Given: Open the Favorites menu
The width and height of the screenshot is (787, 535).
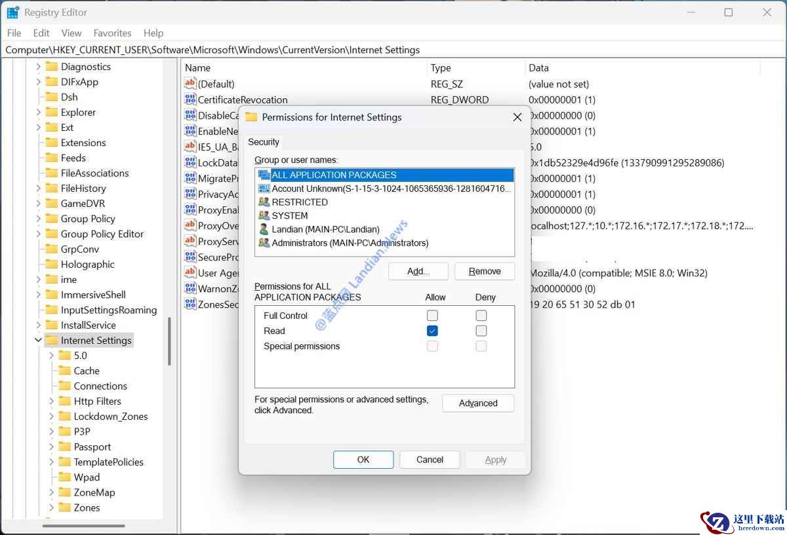Looking at the screenshot, I should (112, 33).
